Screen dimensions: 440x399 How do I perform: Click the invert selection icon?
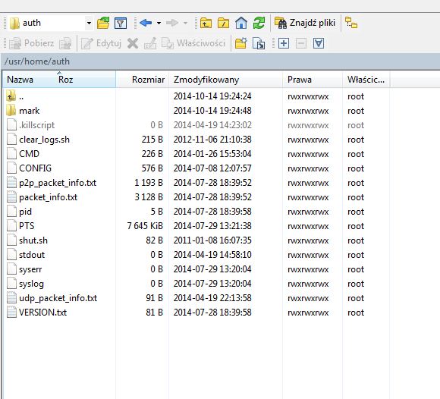(319, 43)
